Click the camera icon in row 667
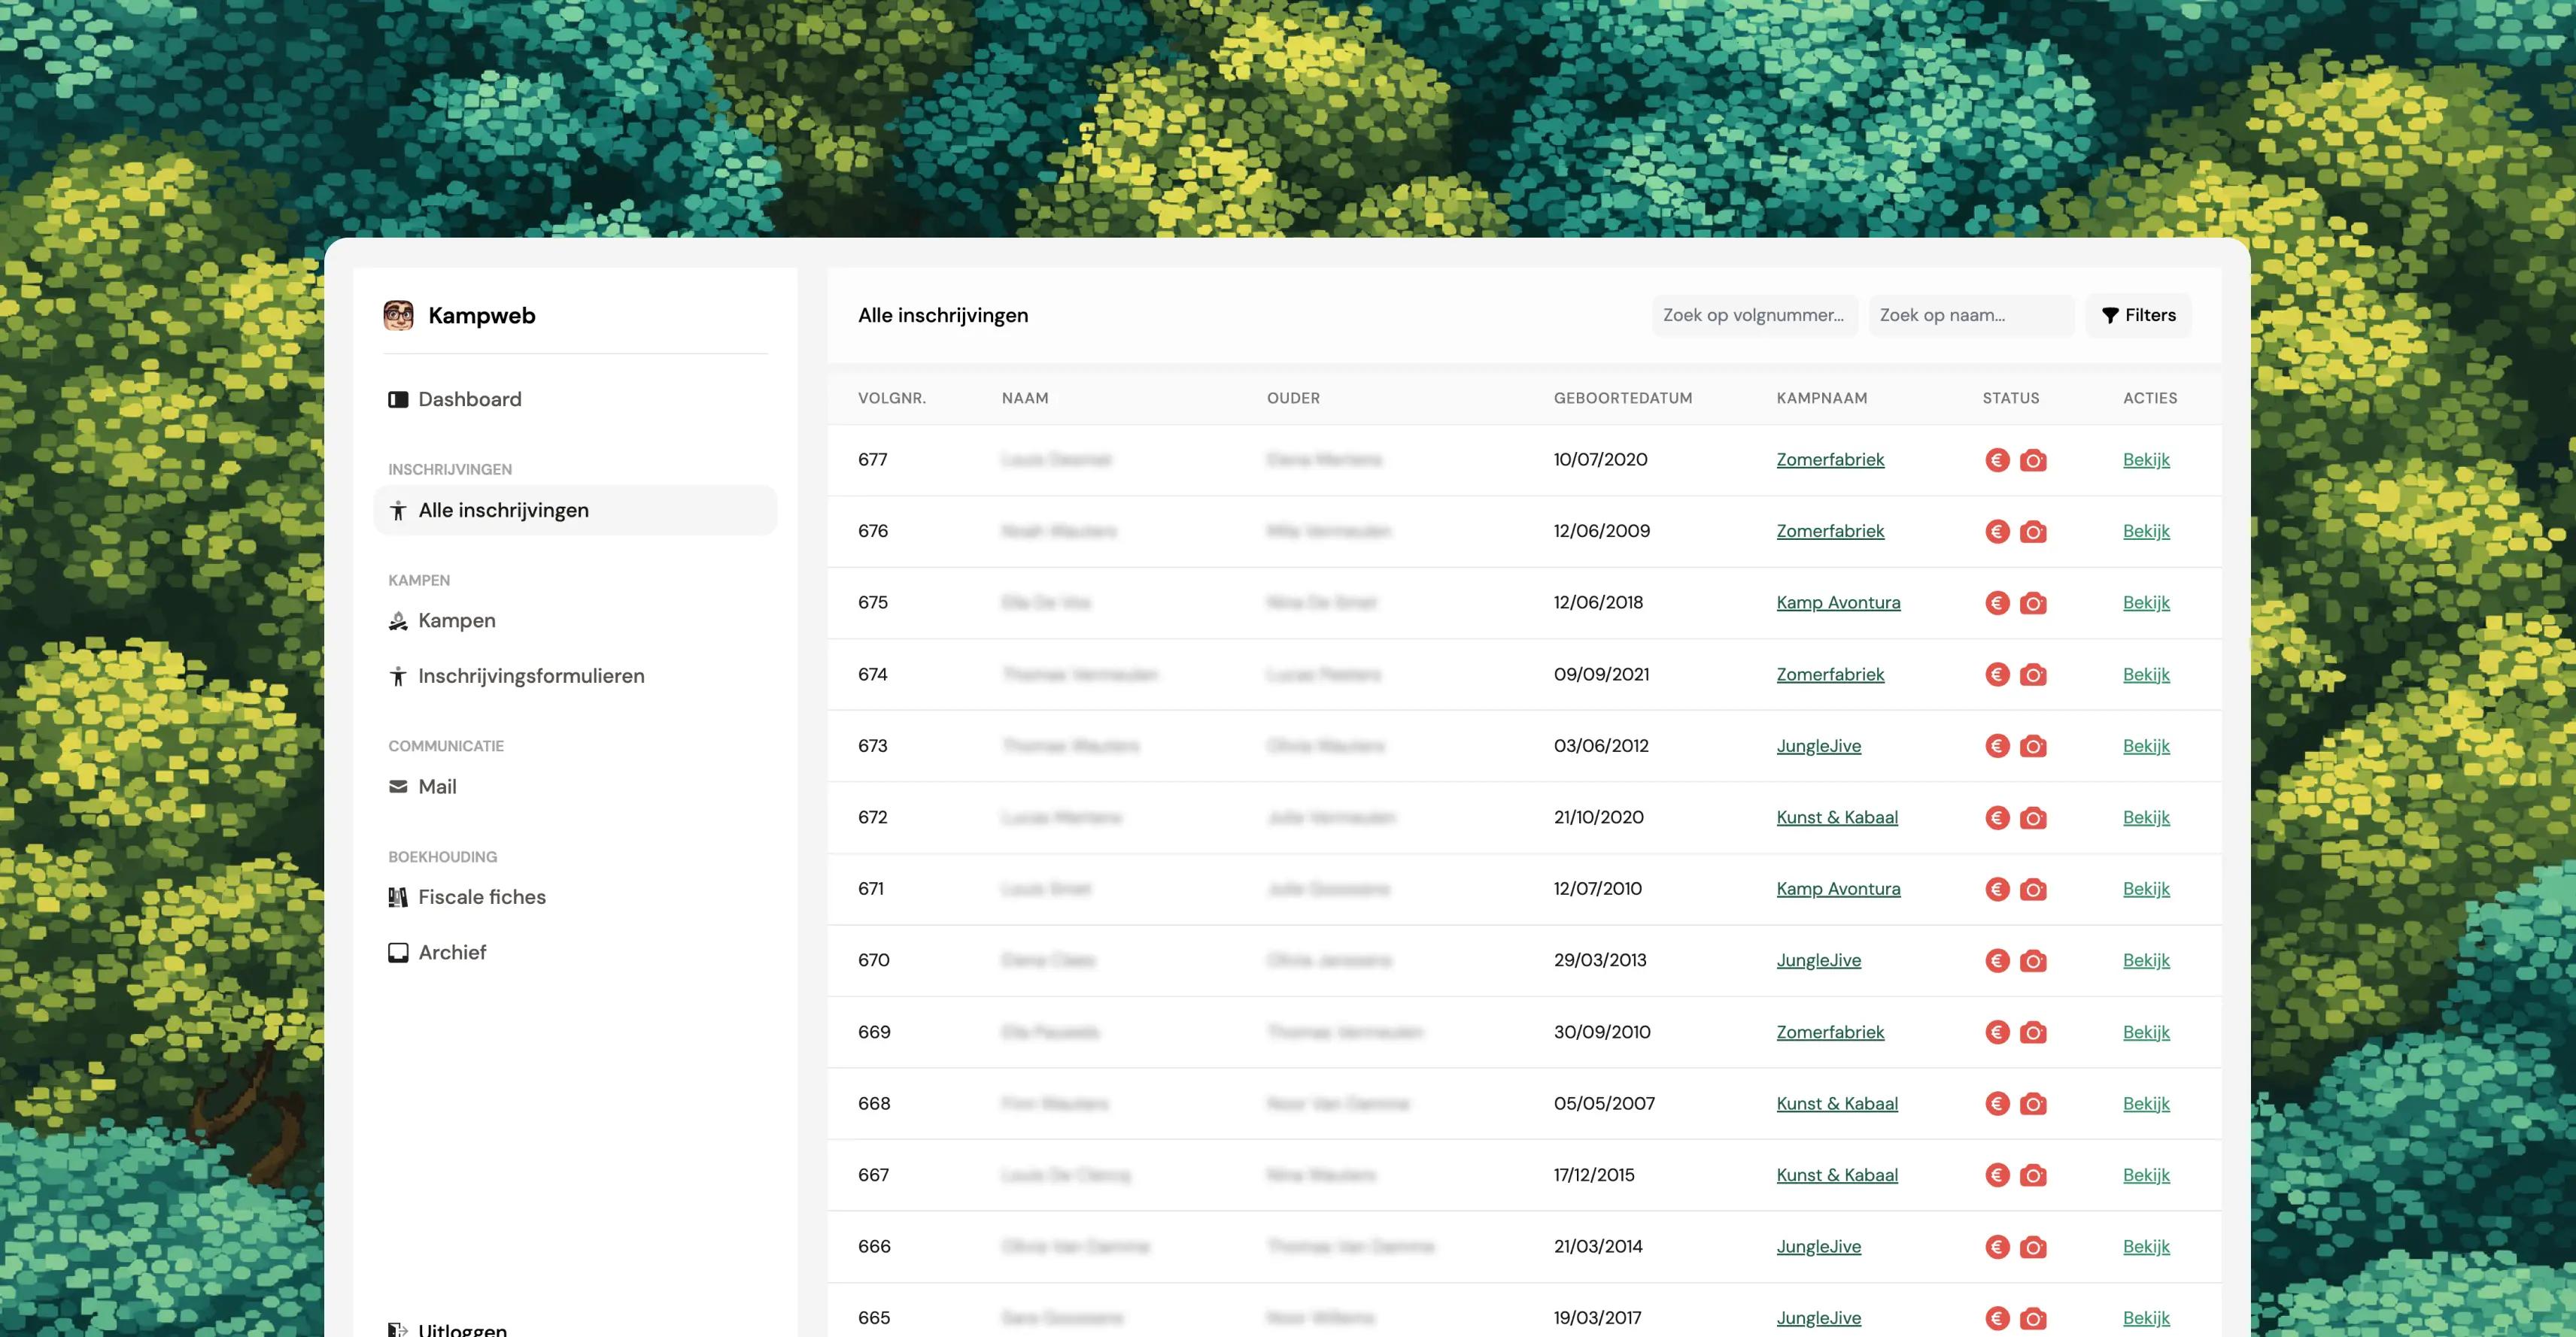This screenshot has width=2576, height=1337. (x=2032, y=1175)
